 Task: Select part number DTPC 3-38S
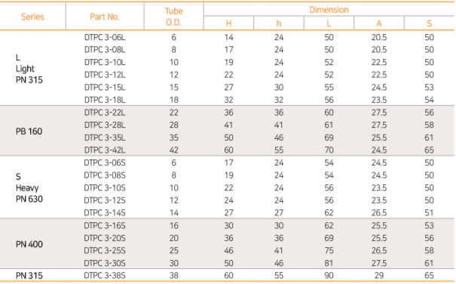click(105, 276)
